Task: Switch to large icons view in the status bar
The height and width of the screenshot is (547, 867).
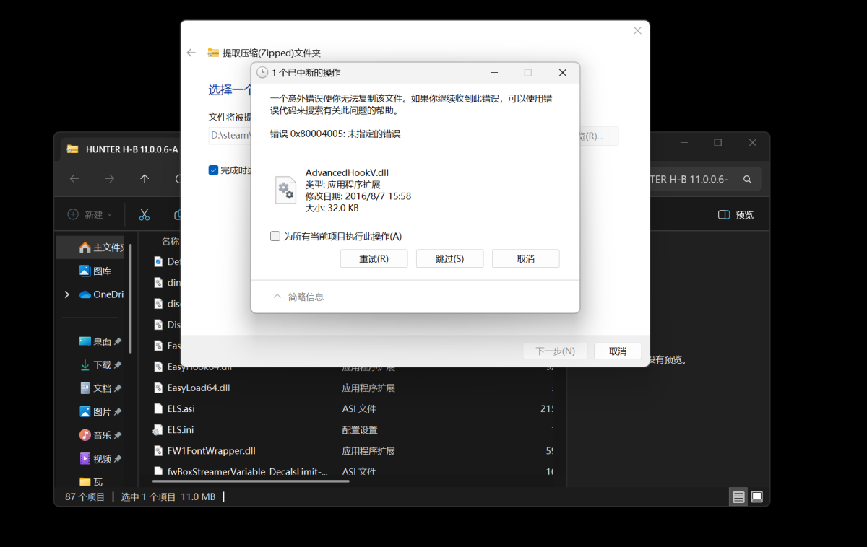Action: pyautogui.click(x=756, y=496)
